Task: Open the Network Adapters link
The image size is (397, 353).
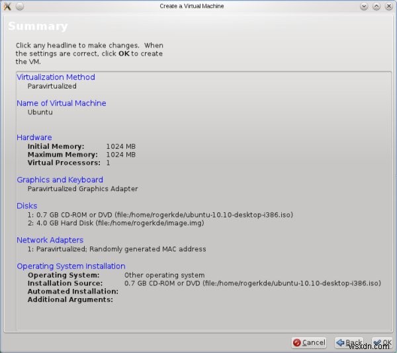Action: click(x=50, y=240)
